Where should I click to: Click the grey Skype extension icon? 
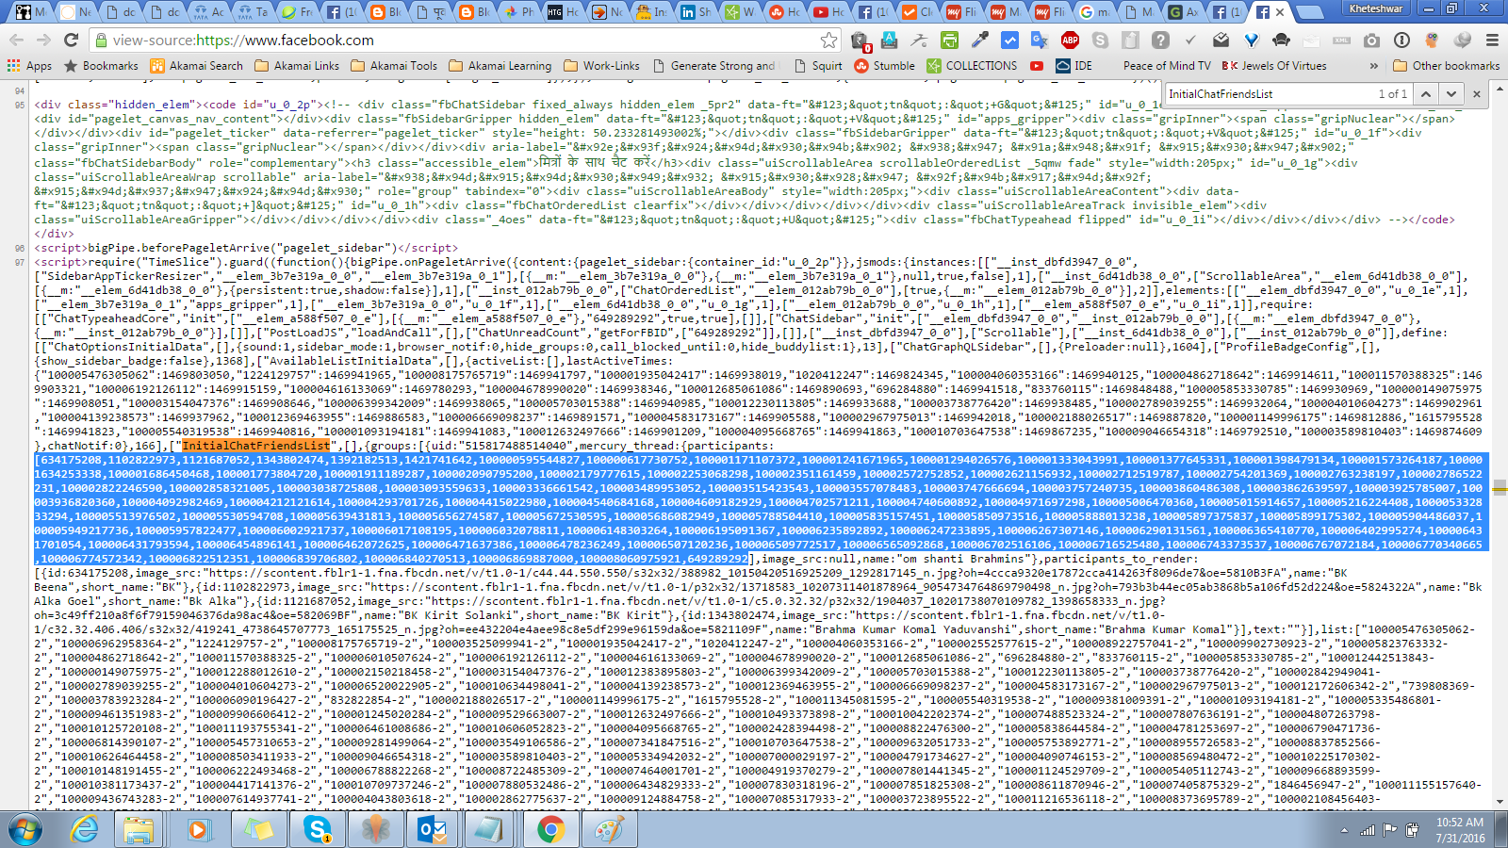1100,41
